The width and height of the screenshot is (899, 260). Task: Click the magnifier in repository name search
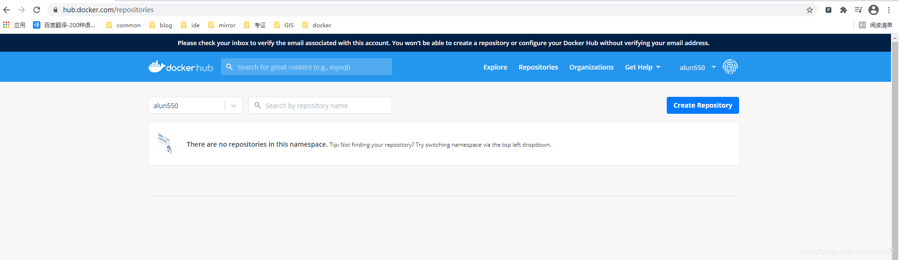coord(258,105)
